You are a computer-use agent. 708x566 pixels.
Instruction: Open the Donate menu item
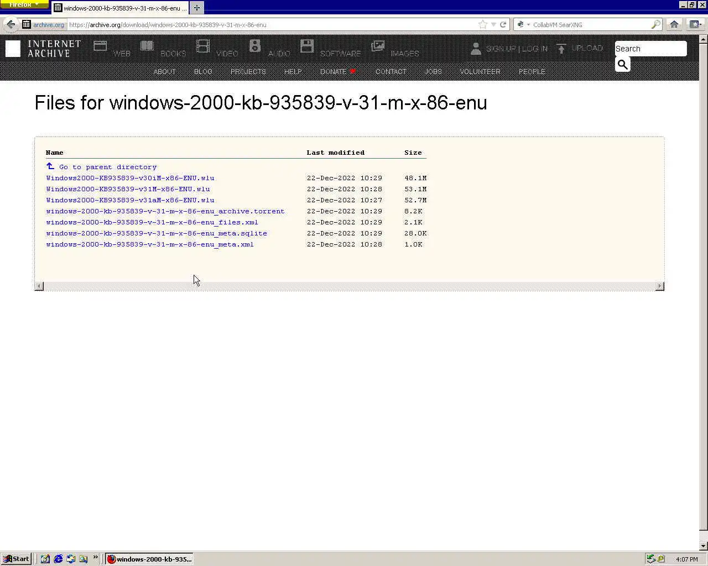point(338,72)
